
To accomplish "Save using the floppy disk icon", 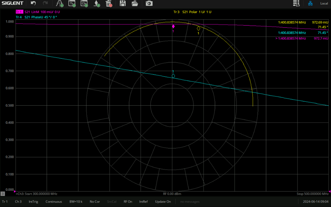I will click(x=122, y=3).
